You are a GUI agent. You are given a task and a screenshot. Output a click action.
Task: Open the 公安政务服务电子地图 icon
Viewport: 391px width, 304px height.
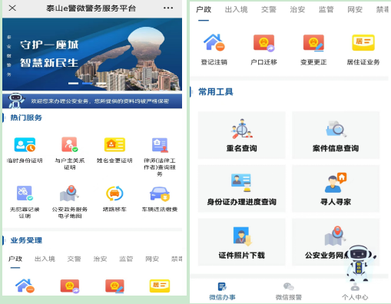(70, 193)
